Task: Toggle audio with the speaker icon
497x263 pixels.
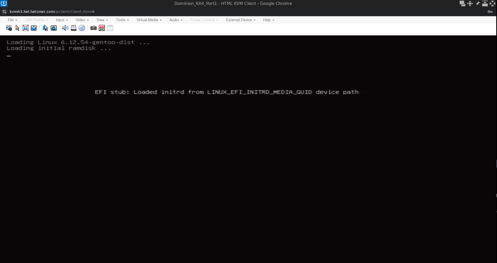Action: pyautogui.click(x=65, y=28)
